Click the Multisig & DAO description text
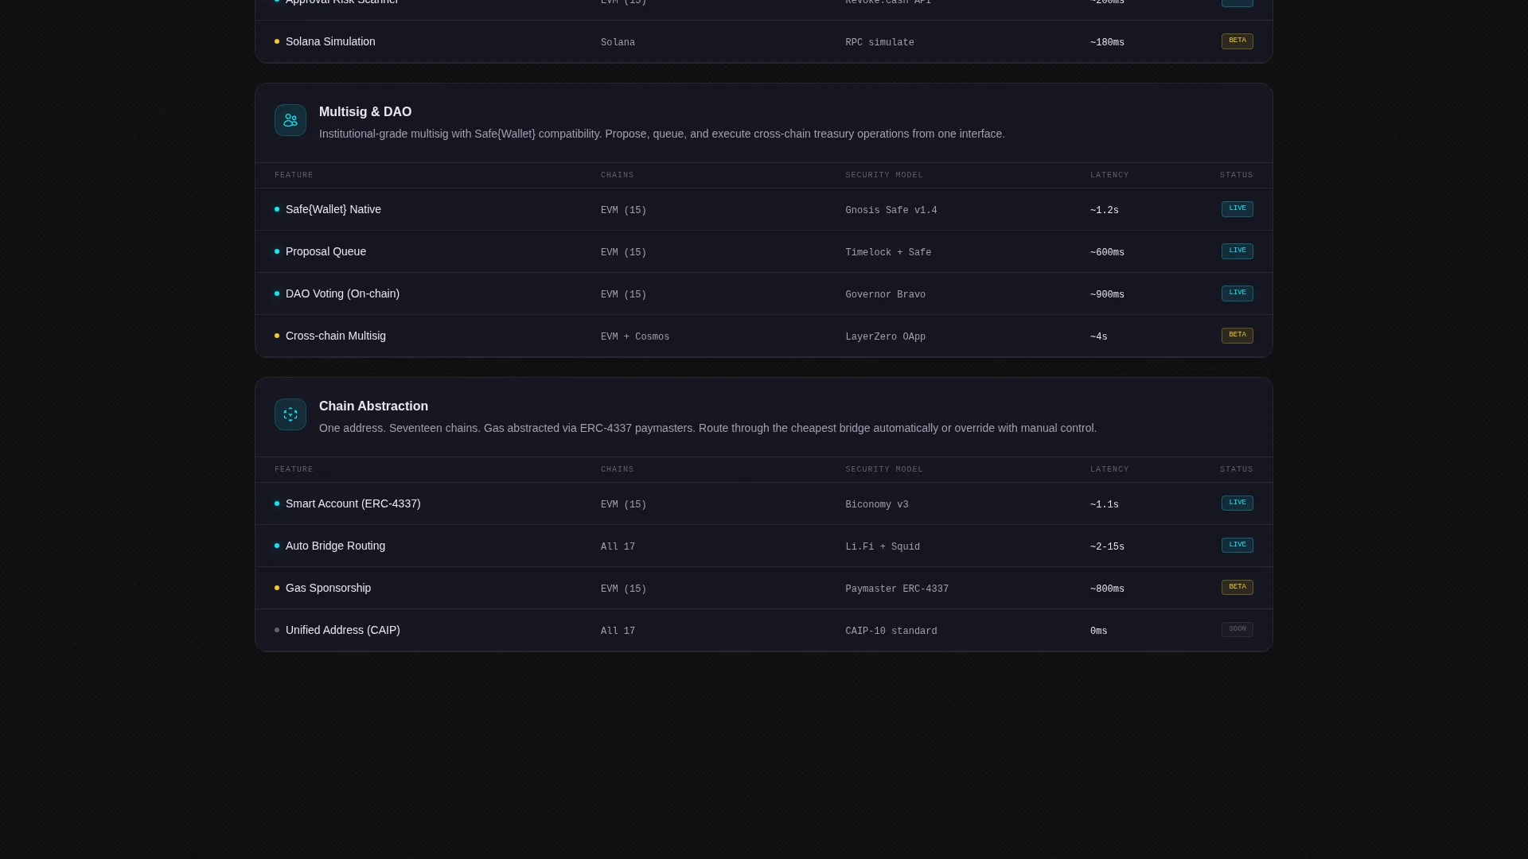This screenshot has height=859, width=1528. tap(662, 134)
